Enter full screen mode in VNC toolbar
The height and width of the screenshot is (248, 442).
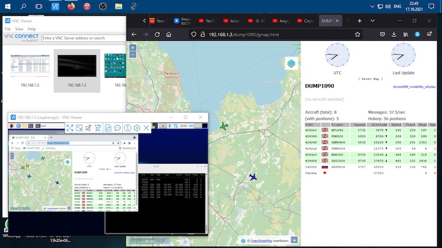[x=70, y=128]
